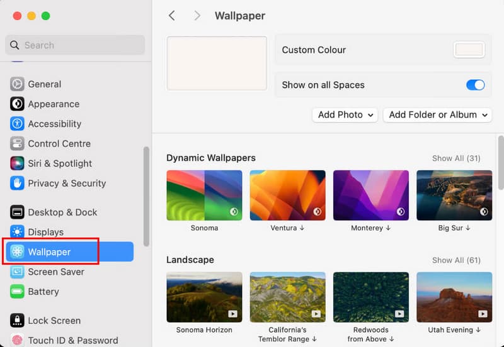
Task: Show all 61 Landscape wallpapers
Action: [x=456, y=260]
